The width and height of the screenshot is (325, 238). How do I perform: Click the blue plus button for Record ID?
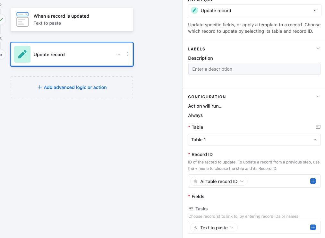pyautogui.click(x=313, y=181)
